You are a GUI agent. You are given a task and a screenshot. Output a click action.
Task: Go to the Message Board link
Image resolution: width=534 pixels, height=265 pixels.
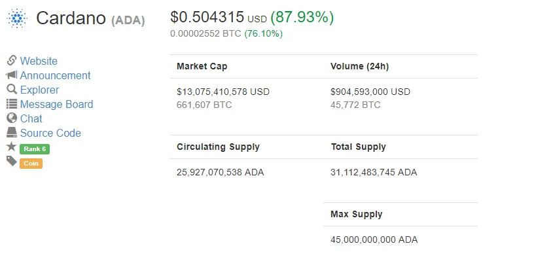[x=56, y=104]
